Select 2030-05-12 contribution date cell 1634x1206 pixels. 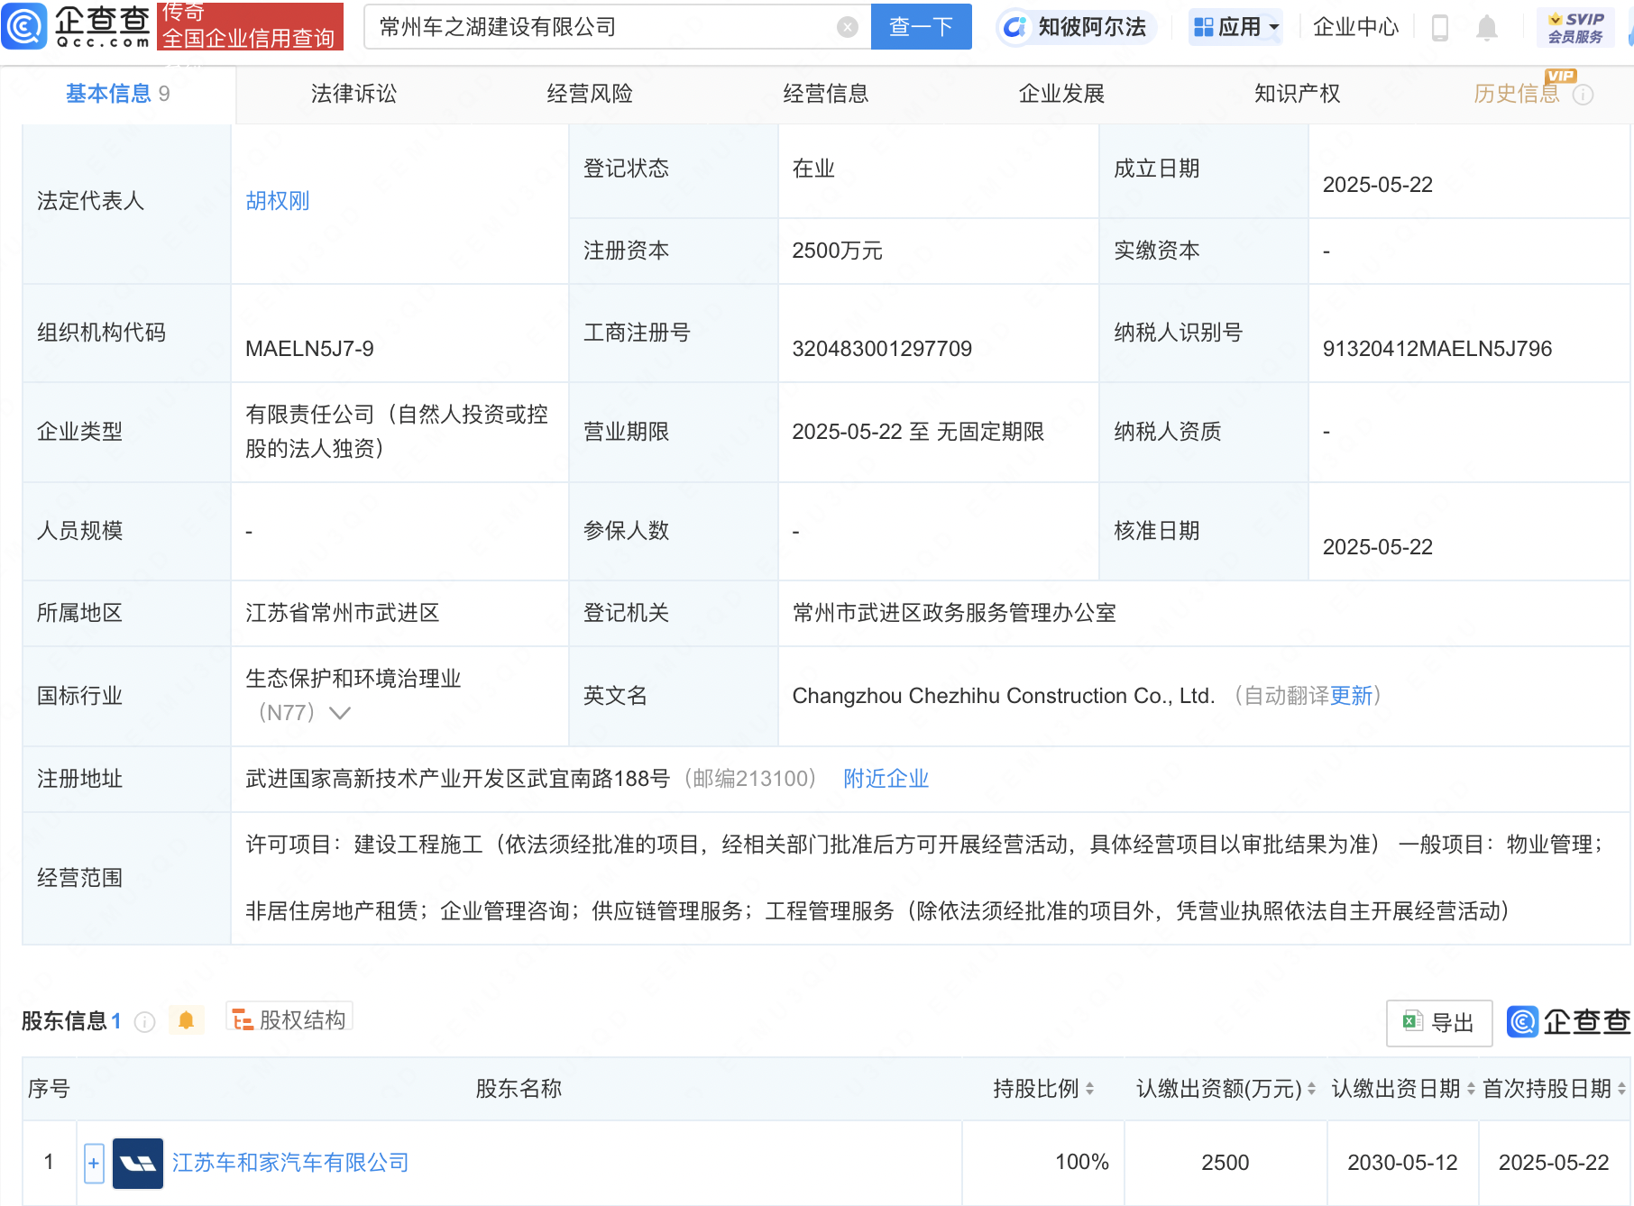click(1402, 1163)
